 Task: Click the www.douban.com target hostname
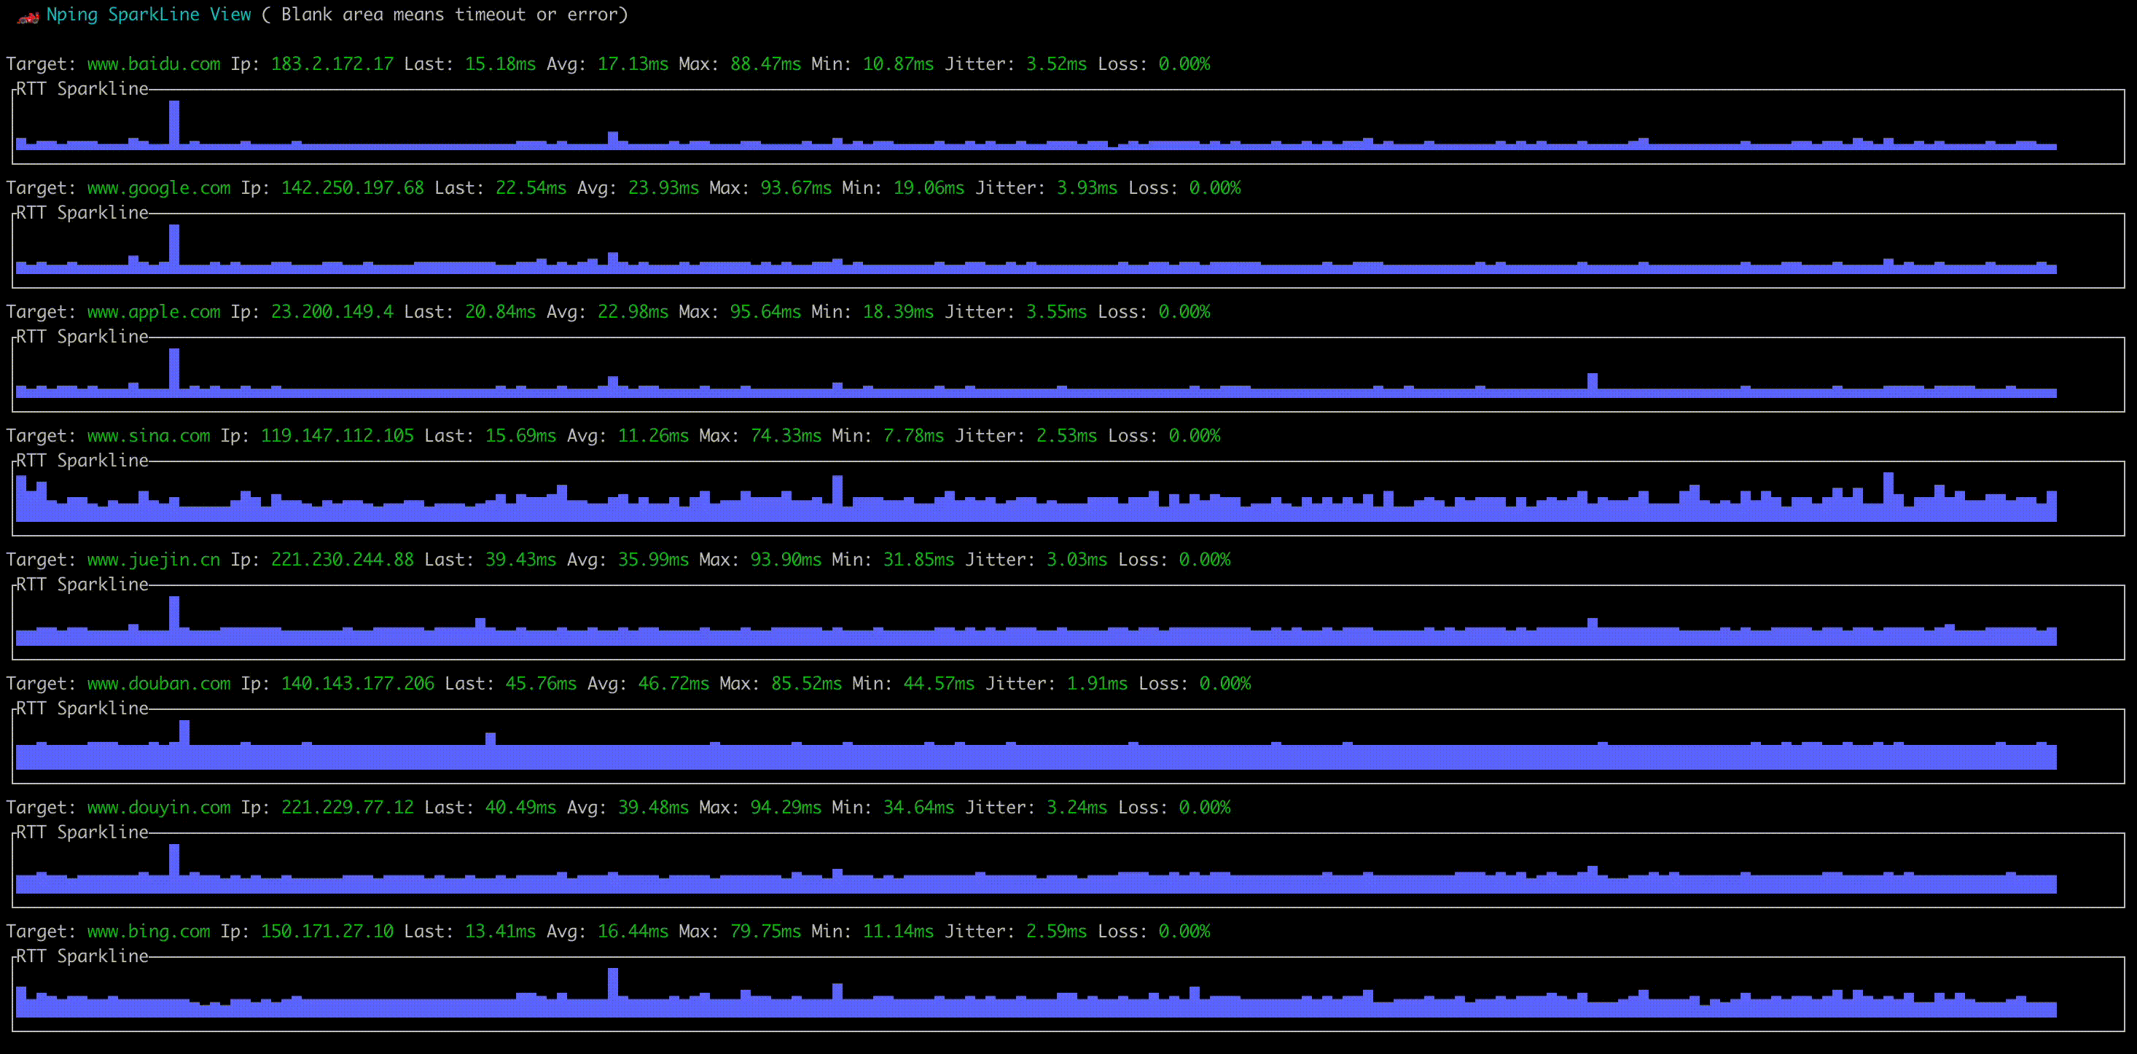(x=158, y=683)
